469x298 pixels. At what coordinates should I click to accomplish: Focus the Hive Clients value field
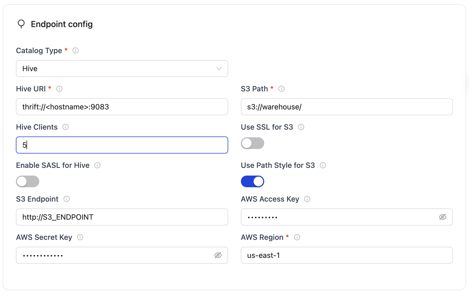click(122, 145)
